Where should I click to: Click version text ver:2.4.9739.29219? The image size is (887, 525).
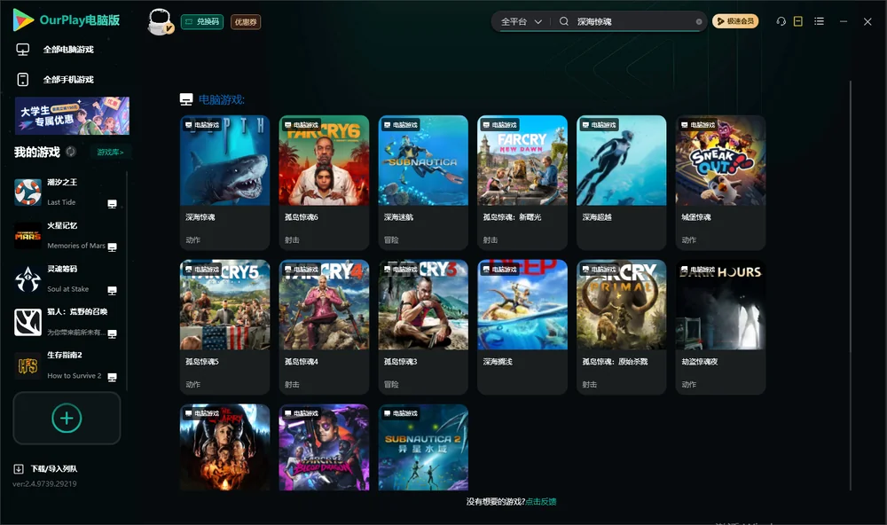[x=44, y=483]
